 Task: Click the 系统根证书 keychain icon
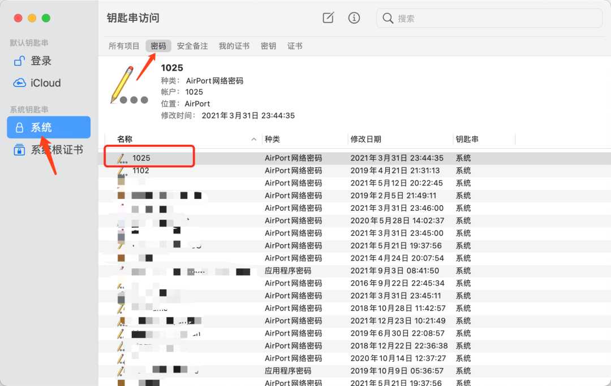(x=19, y=150)
